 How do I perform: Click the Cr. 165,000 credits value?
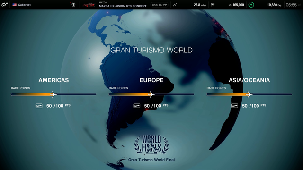tap(237, 5)
